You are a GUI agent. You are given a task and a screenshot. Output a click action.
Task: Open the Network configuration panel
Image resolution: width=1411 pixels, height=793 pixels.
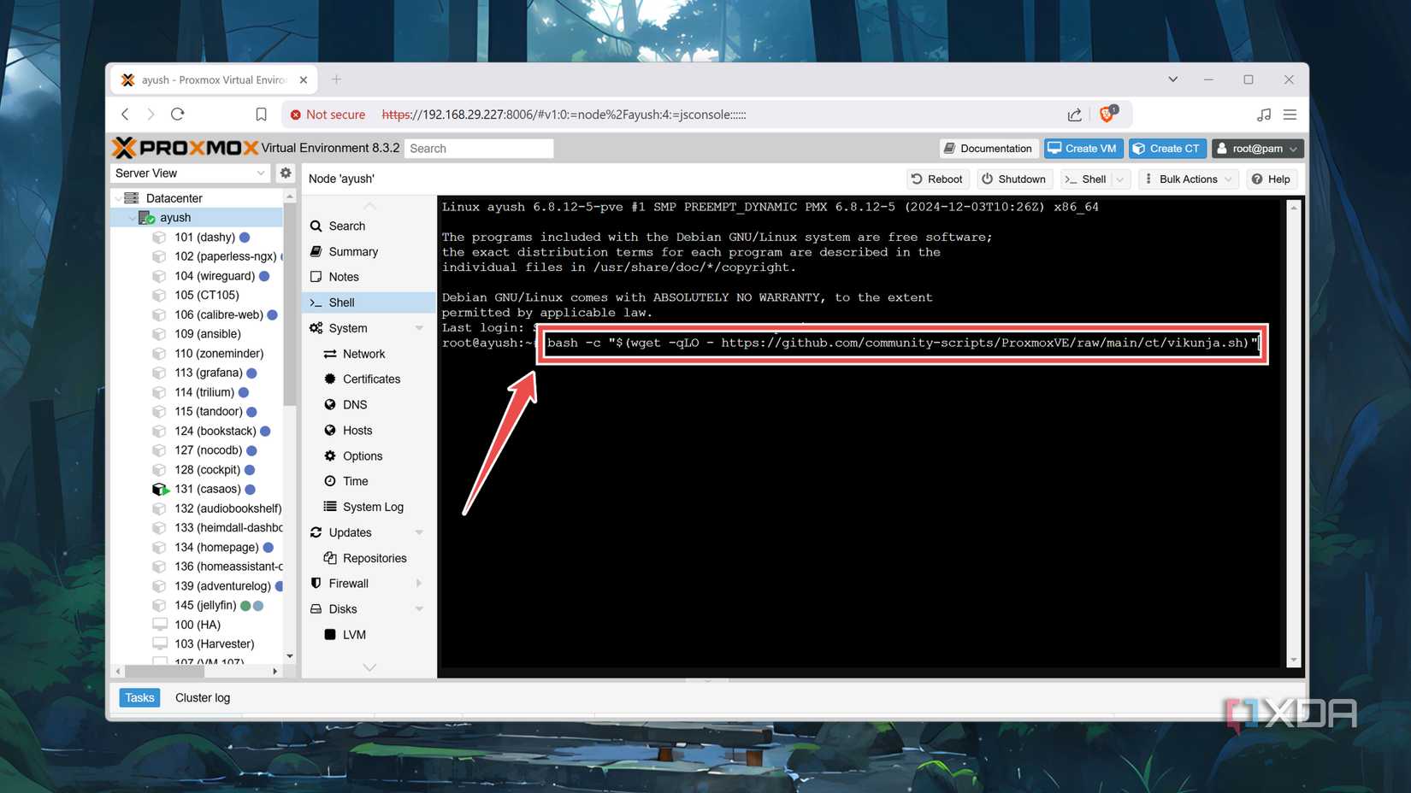point(362,353)
